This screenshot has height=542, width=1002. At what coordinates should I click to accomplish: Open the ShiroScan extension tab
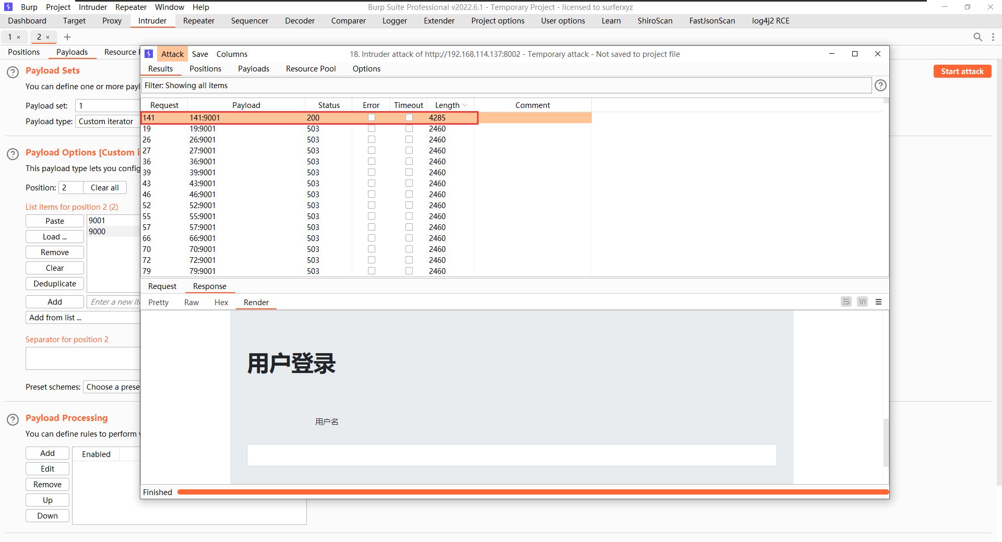pos(654,21)
